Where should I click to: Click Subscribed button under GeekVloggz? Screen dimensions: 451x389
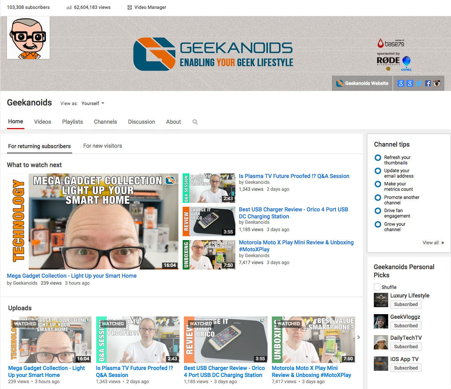(x=406, y=326)
